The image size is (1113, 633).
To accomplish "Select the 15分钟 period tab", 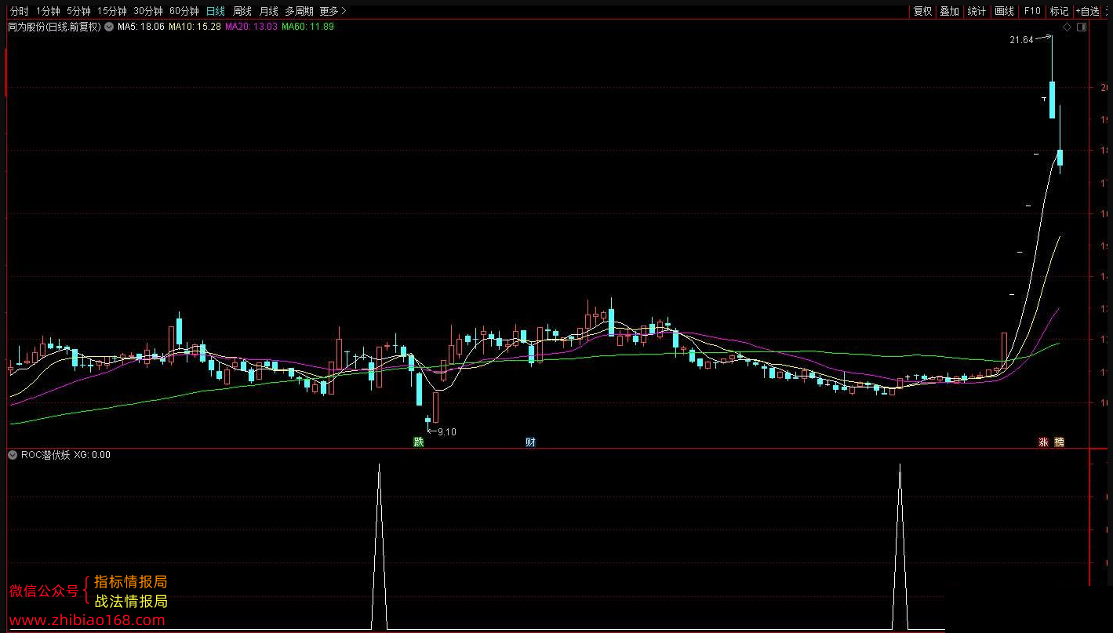I will tap(112, 11).
